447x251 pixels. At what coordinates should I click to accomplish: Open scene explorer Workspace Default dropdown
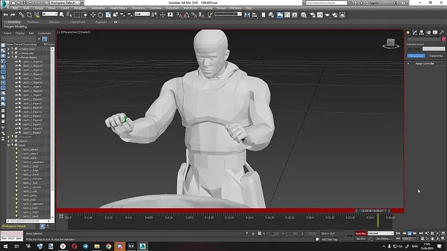coord(20,226)
